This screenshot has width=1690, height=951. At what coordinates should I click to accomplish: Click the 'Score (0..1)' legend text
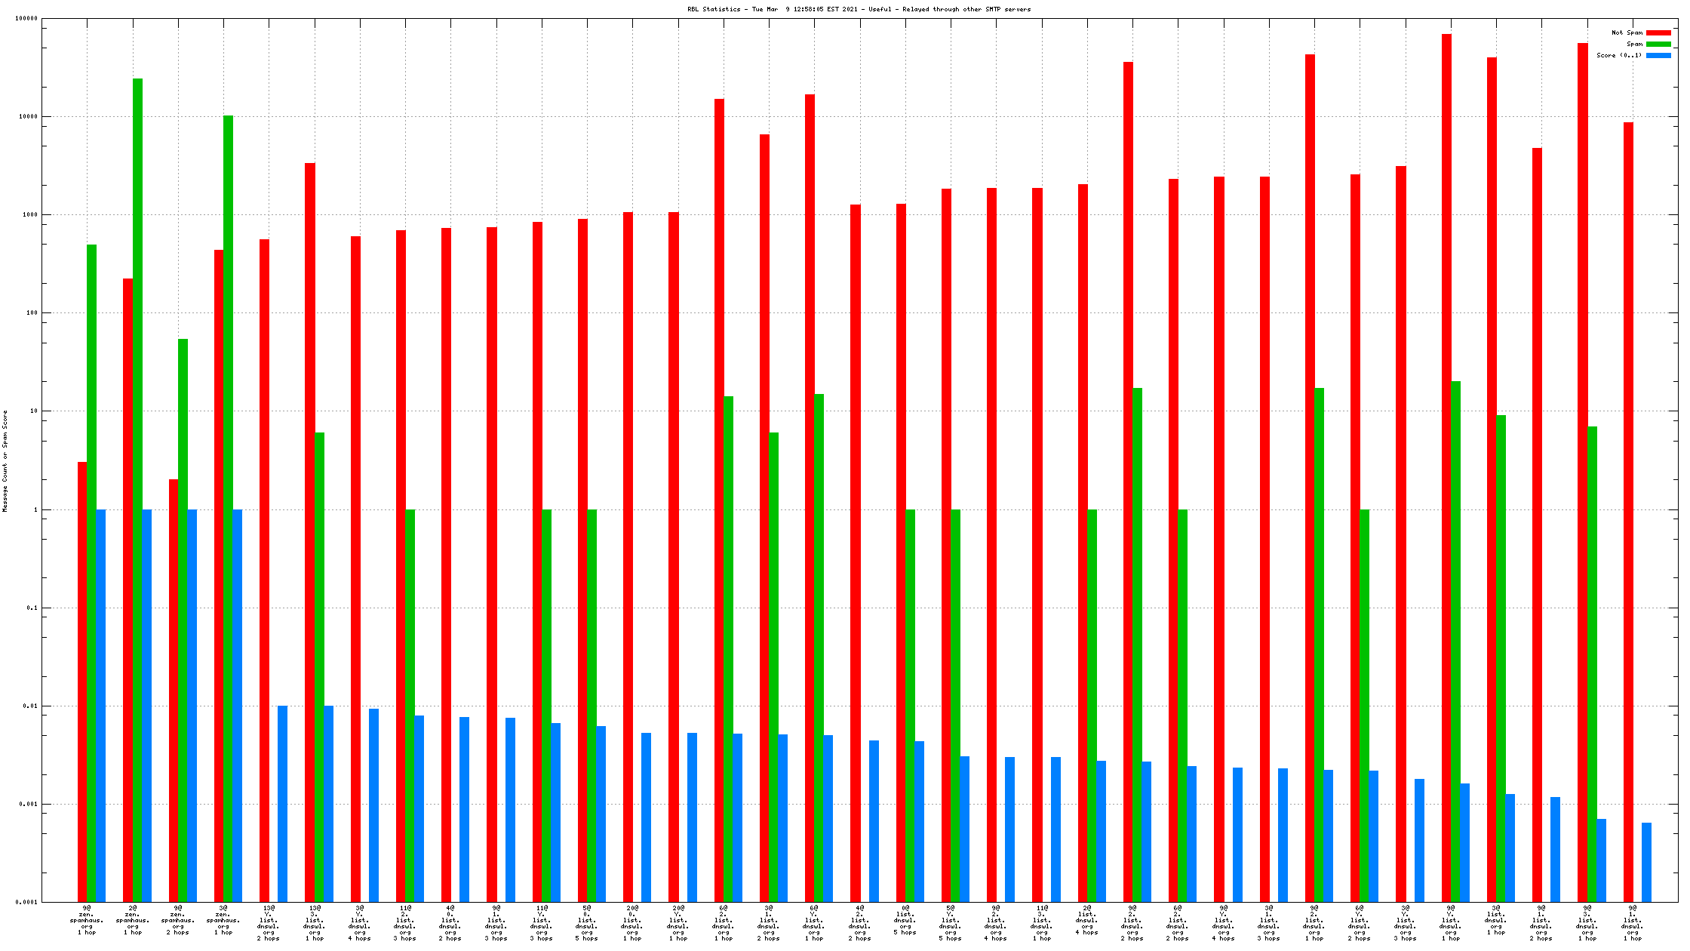point(1618,55)
